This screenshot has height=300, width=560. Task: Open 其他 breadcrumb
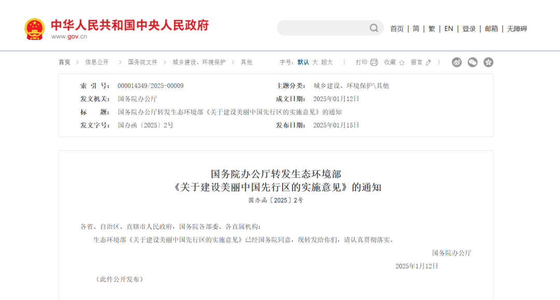pos(246,62)
